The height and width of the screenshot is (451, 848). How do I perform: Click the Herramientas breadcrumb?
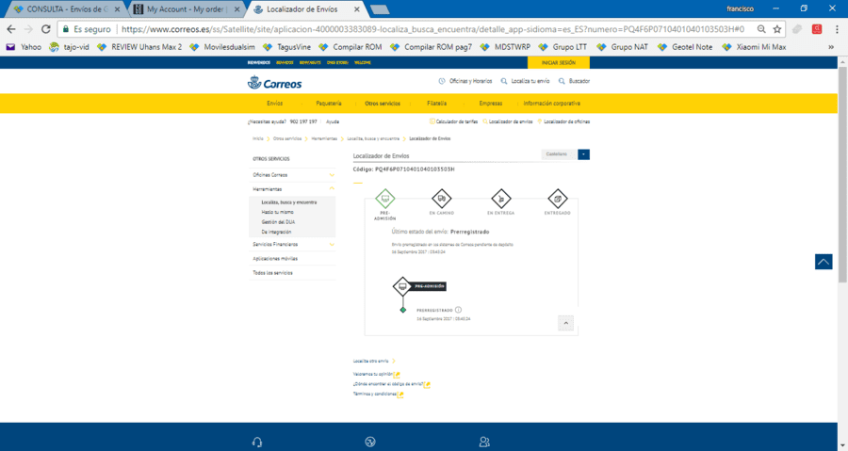point(324,138)
